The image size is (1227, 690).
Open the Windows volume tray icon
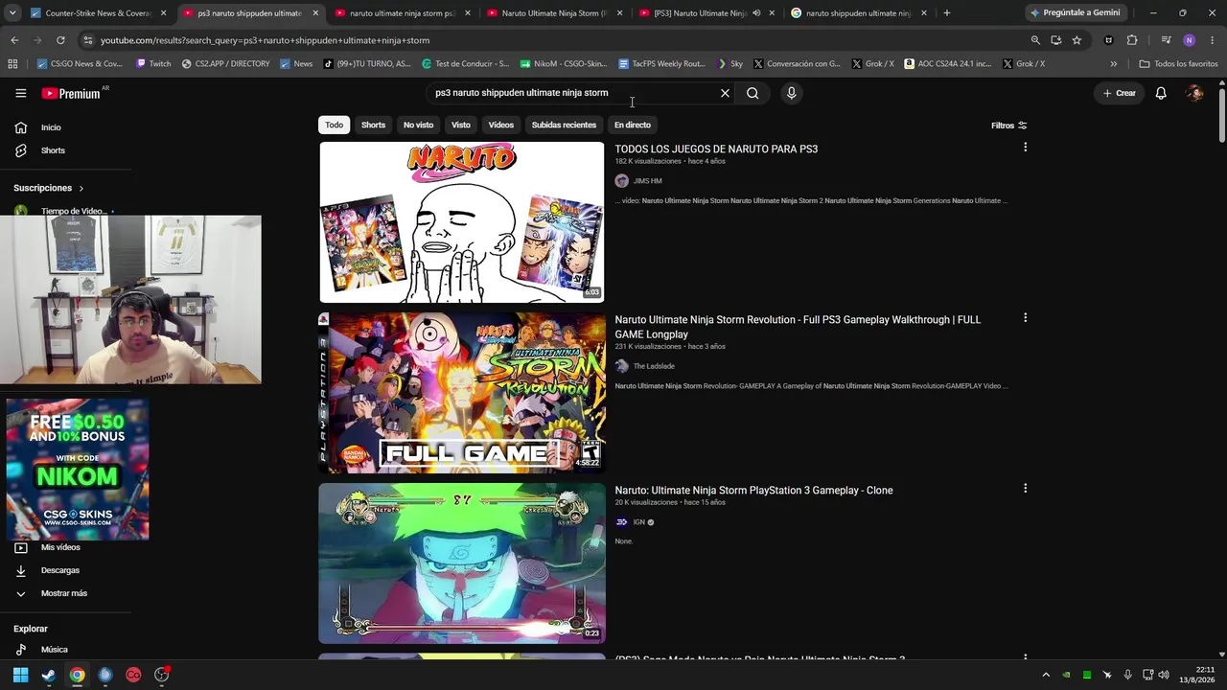[x=1164, y=675]
